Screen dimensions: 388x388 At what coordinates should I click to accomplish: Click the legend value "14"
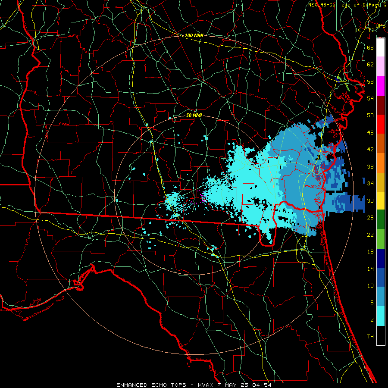point(370,269)
